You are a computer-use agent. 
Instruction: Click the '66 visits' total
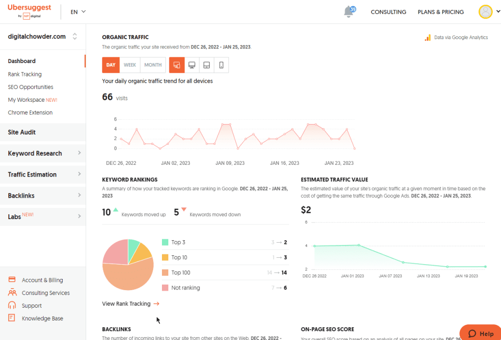[x=114, y=97]
